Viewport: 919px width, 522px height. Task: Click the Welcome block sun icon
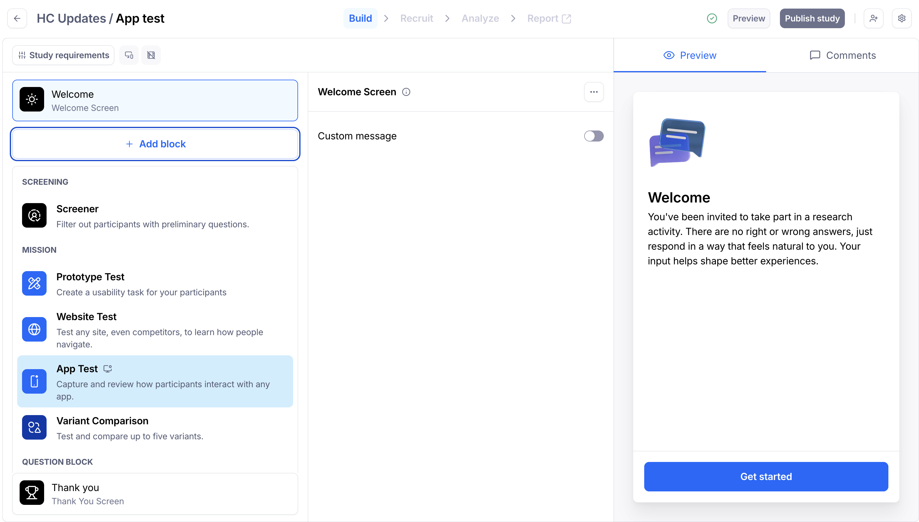pos(32,99)
